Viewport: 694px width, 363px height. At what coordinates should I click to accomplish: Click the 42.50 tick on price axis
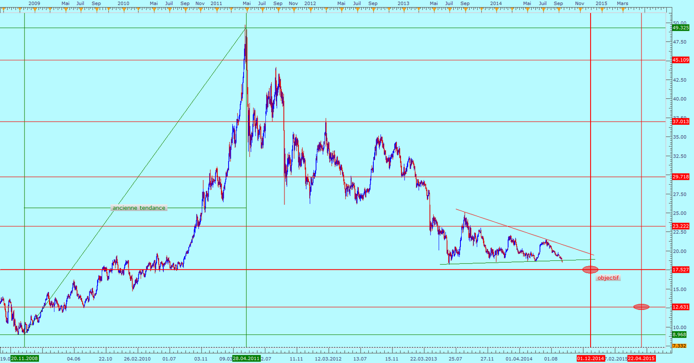click(x=679, y=80)
